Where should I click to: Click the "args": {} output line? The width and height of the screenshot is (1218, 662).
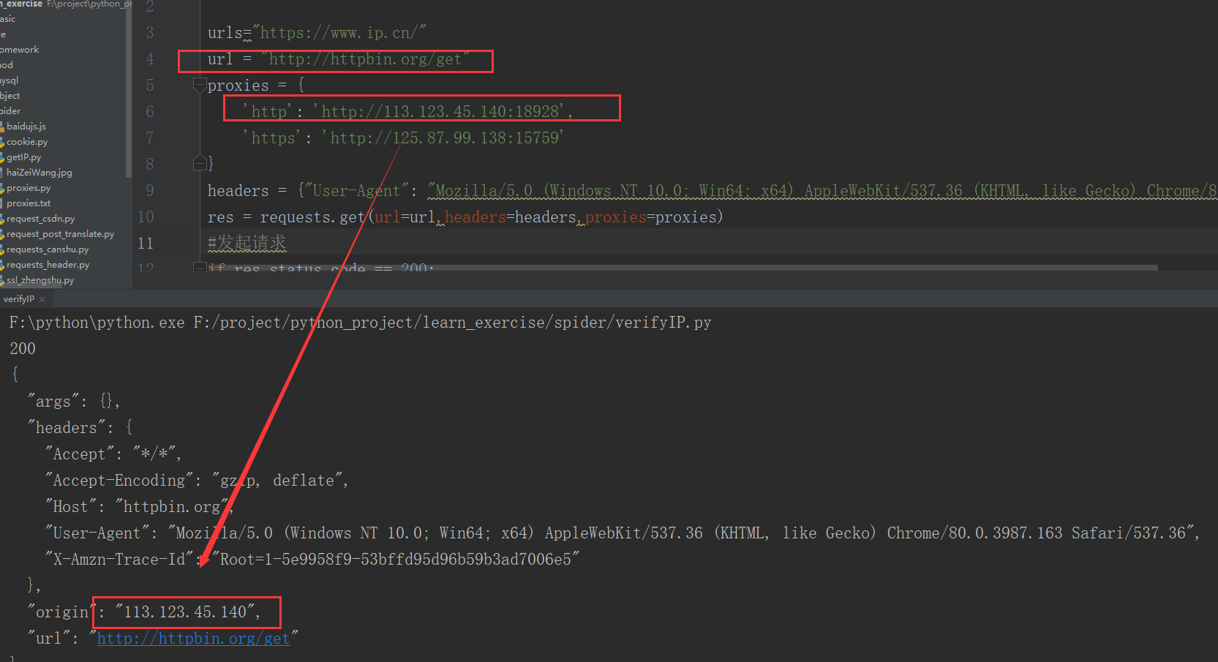coord(73,402)
